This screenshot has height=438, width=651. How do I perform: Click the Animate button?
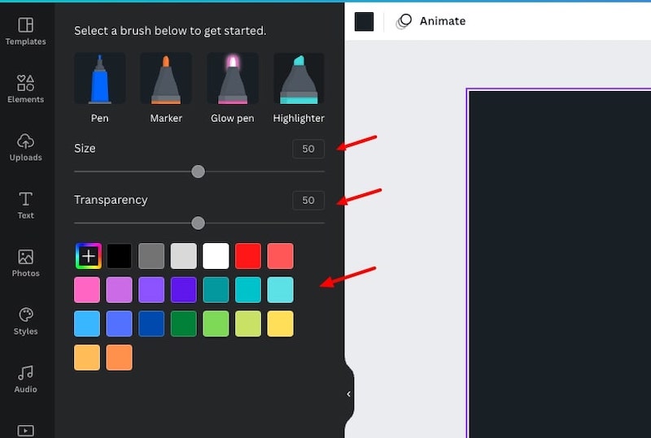(x=431, y=21)
